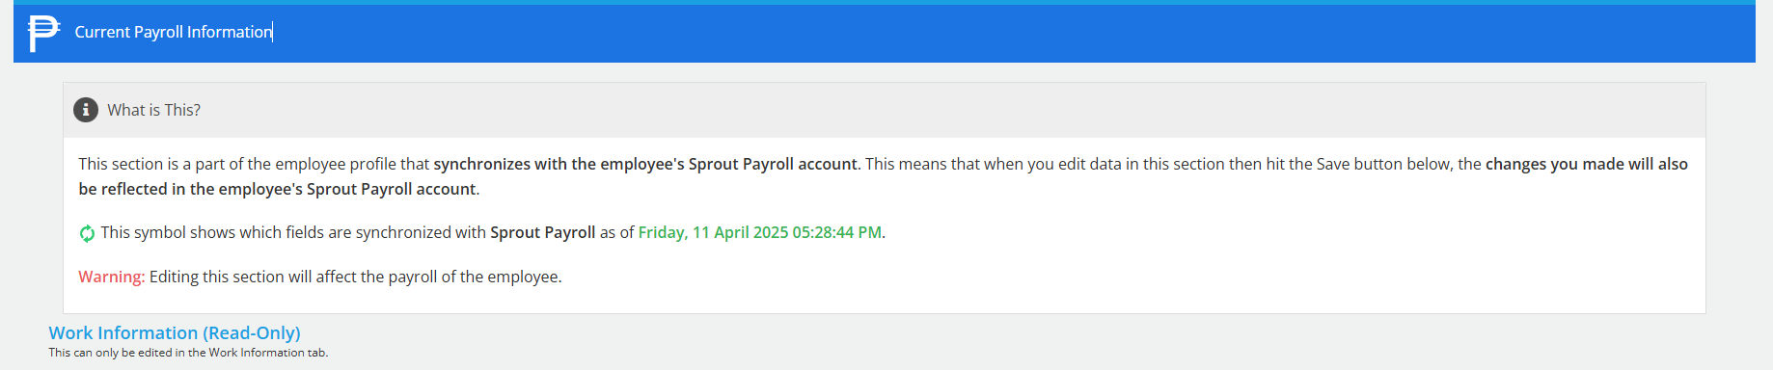Open the Work Information (Read-Only) heading

pos(175,332)
